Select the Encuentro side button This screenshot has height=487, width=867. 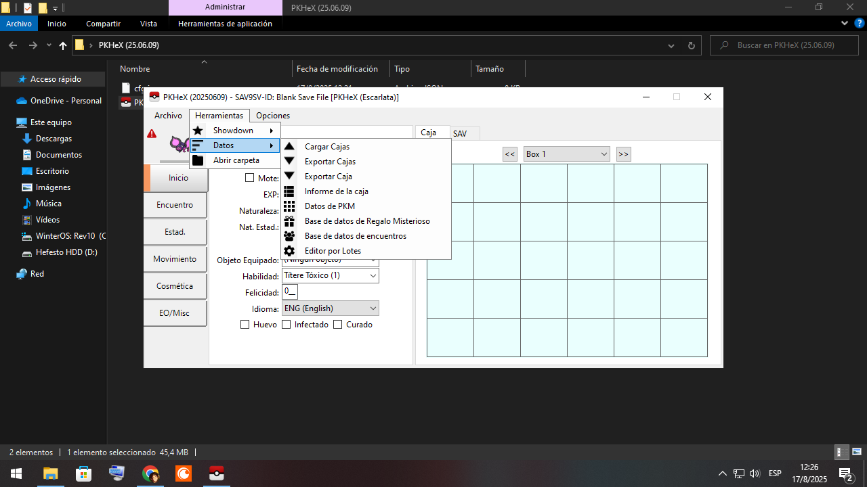[175, 205]
